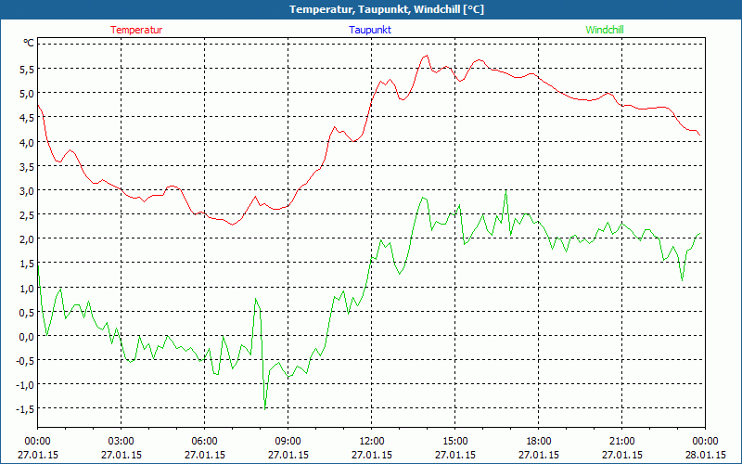Click the 03:00 time axis label

pyautogui.click(x=122, y=442)
